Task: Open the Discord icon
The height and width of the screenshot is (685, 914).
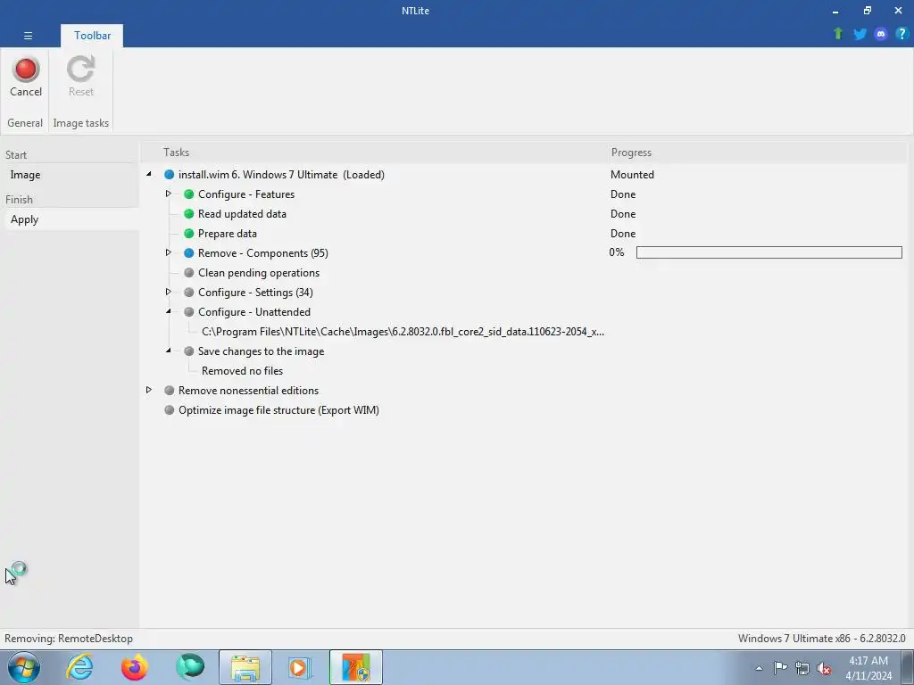Action: pos(881,34)
